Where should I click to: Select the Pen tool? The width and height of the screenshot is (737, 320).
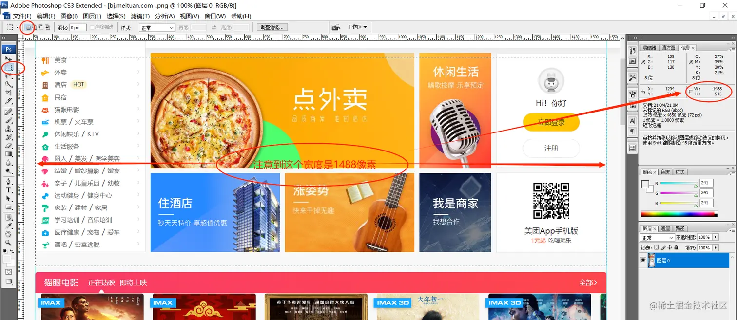9,181
